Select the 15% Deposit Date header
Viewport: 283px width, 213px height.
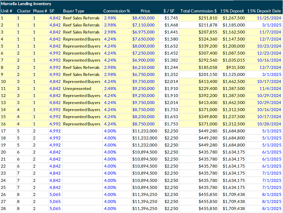click(264, 11)
